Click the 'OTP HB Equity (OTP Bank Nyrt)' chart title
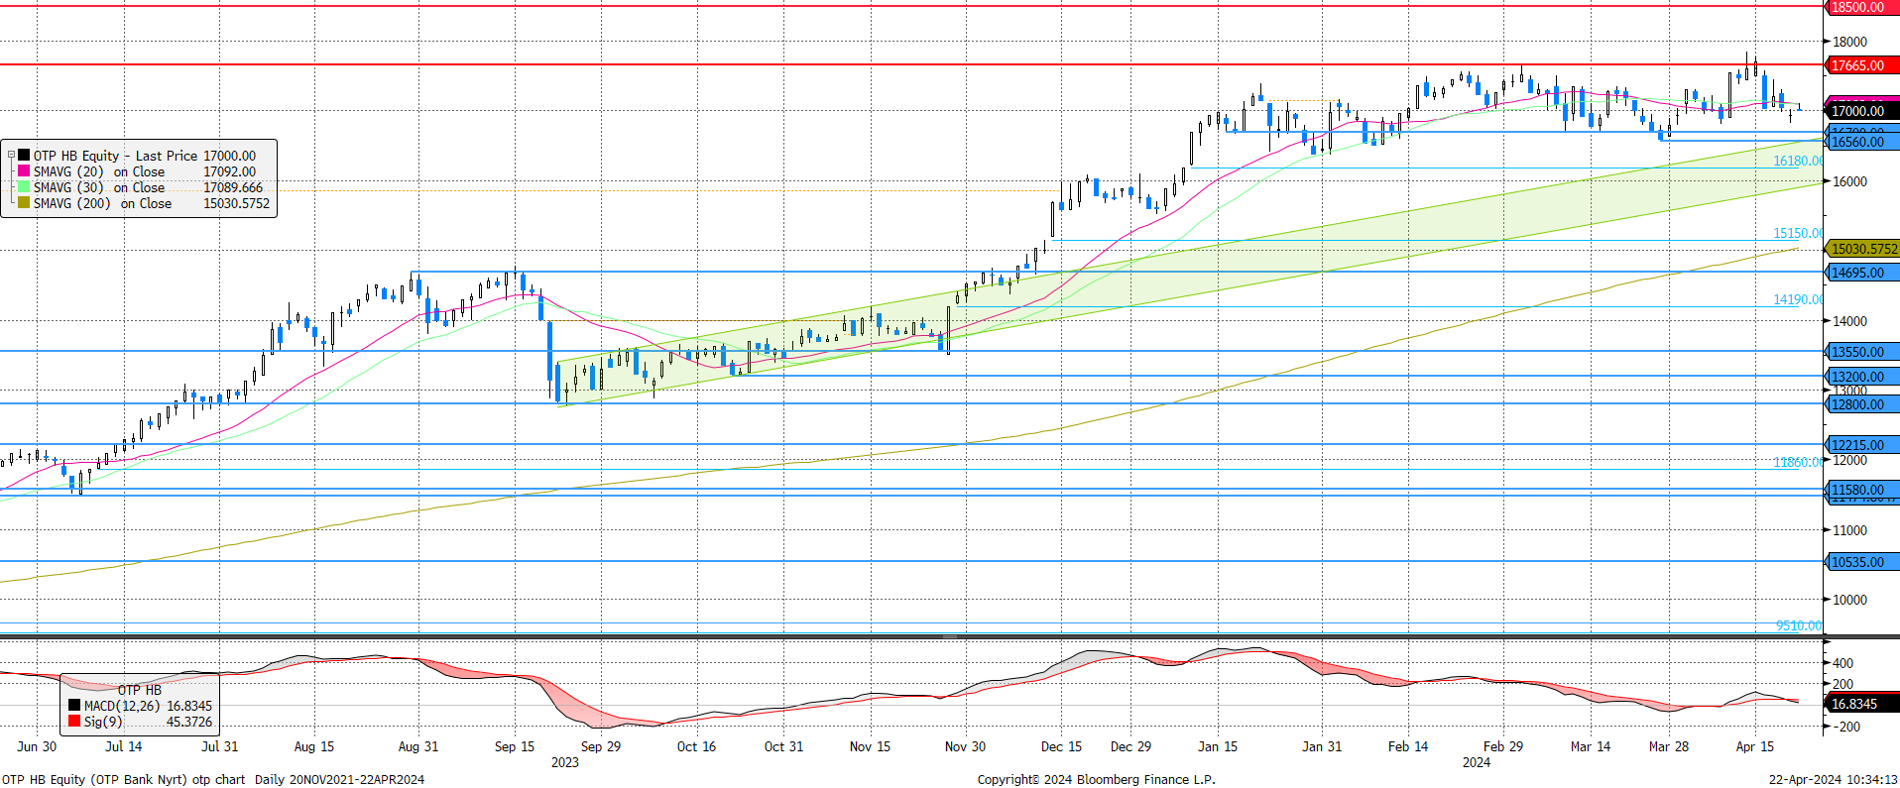Screen dimensions: 1900x788 (x=95, y=779)
